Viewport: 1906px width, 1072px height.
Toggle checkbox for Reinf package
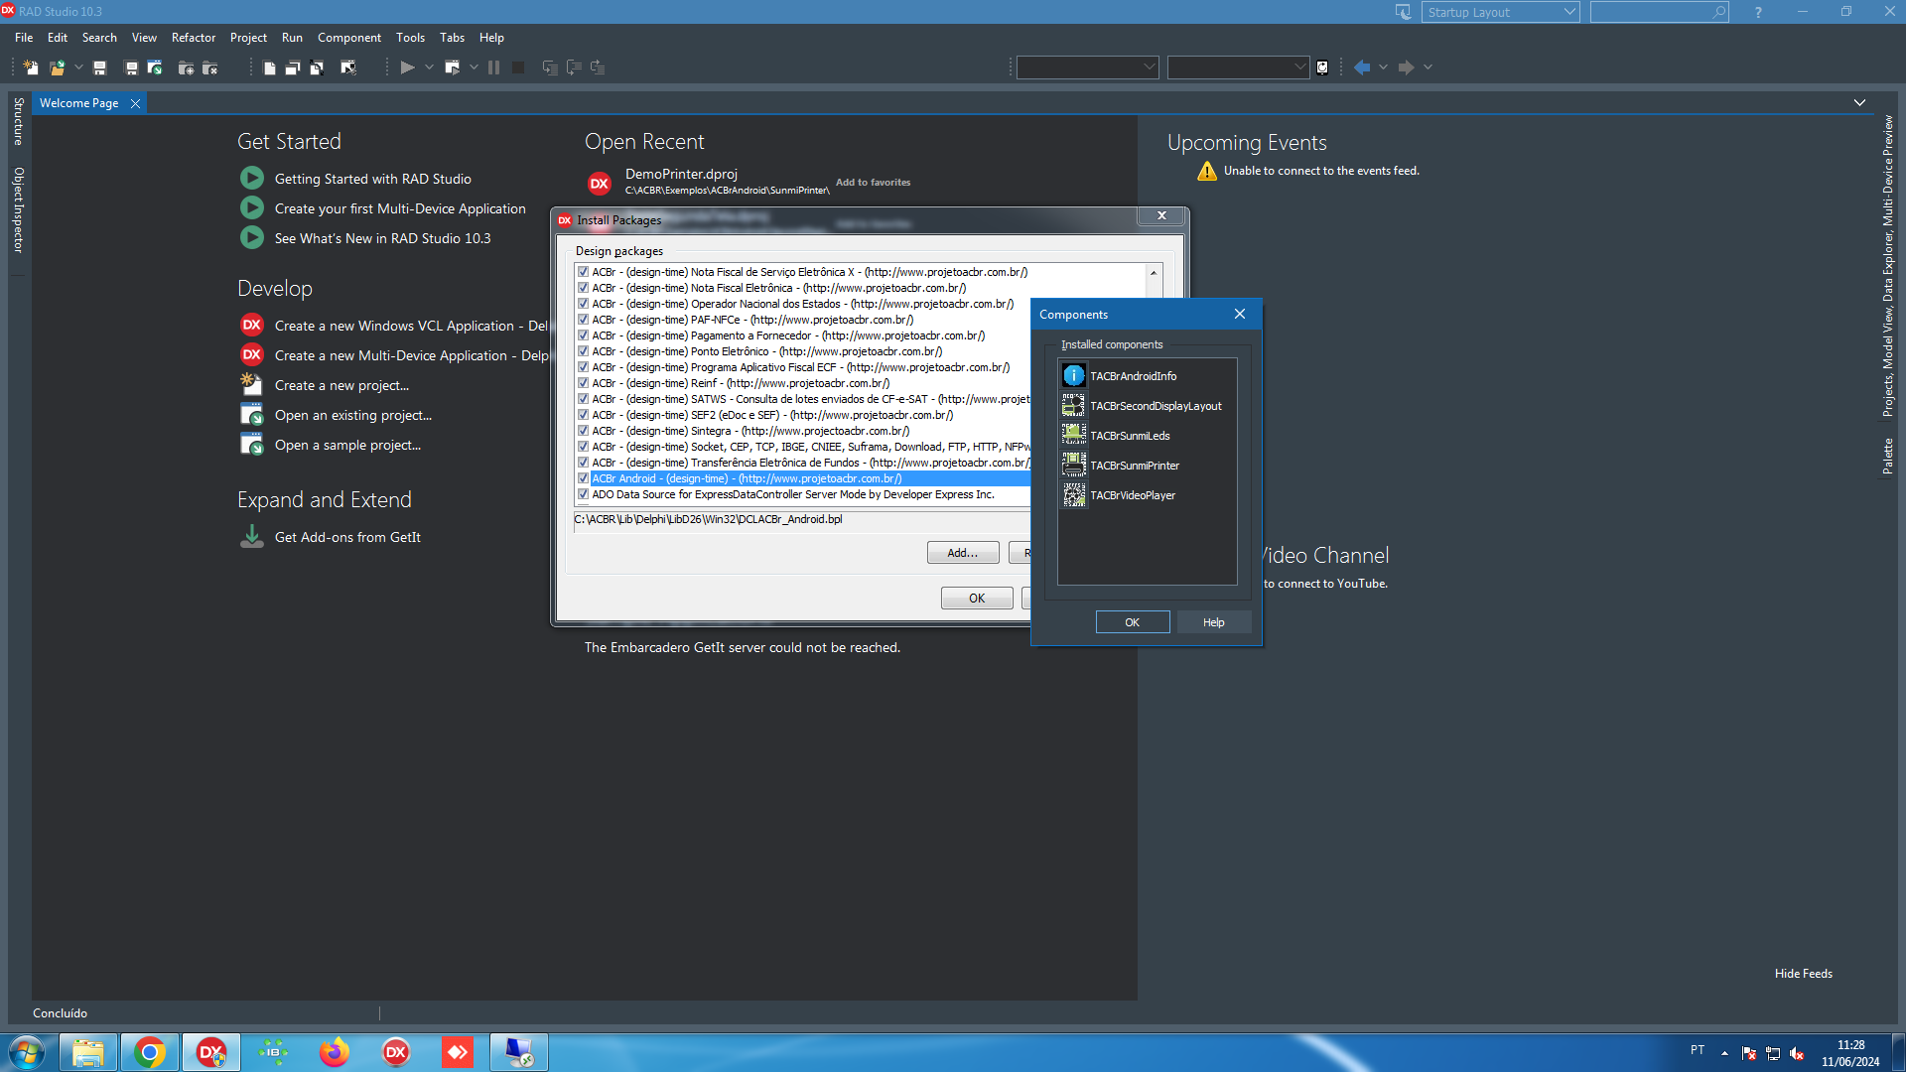pos(584,383)
